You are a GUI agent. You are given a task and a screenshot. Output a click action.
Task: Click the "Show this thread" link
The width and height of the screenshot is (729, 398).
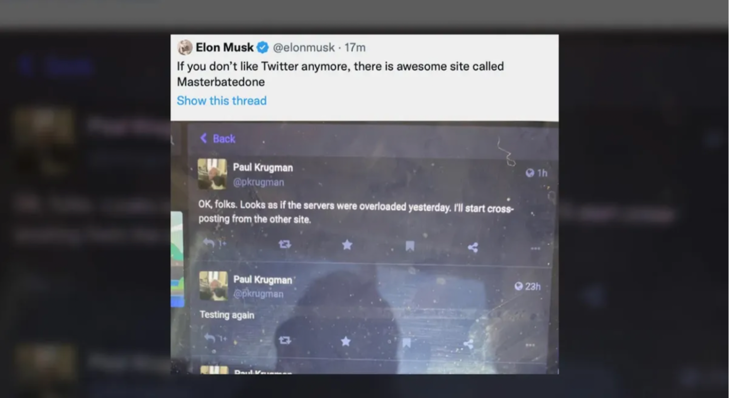(x=222, y=100)
